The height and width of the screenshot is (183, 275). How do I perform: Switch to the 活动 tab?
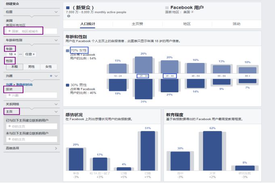(x=236, y=24)
